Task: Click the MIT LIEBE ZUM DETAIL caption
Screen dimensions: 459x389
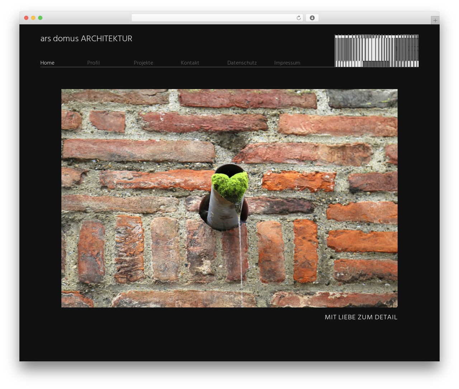Action: (361, 317)
